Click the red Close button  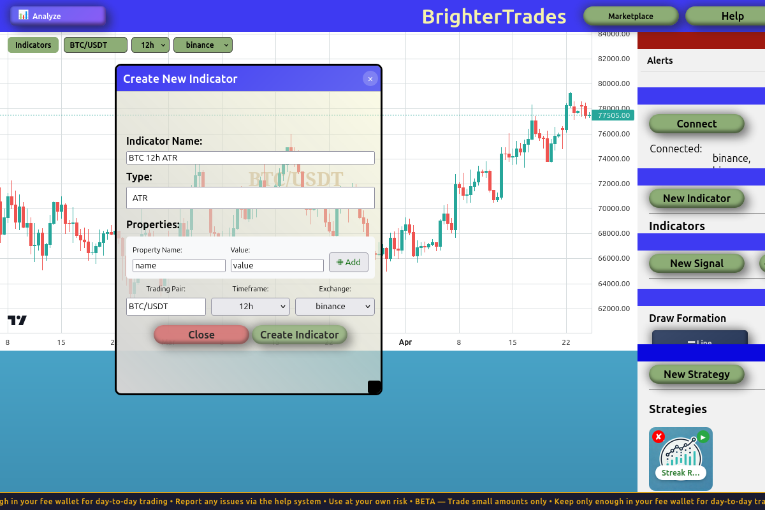point(201,335)
